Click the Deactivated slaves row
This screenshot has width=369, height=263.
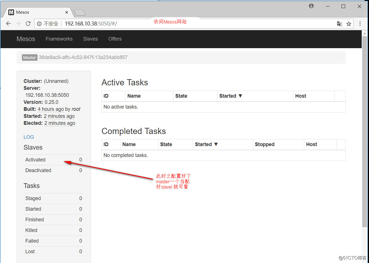click(x=54, y=170)
